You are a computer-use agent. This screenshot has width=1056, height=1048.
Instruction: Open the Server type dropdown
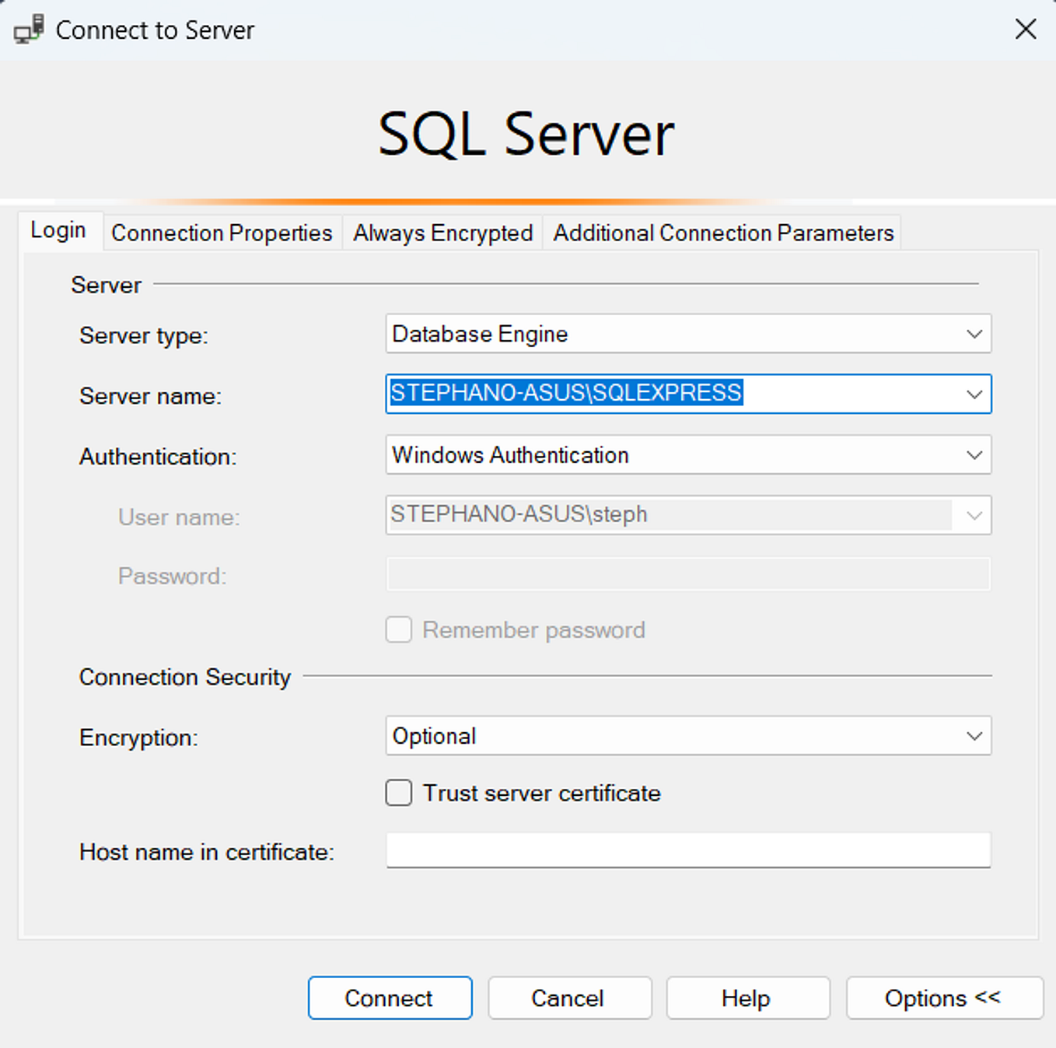tap(974, 334)
